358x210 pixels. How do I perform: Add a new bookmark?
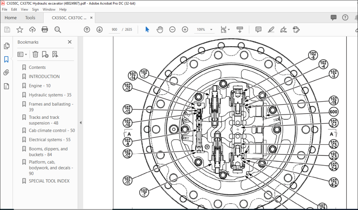click(x=45, y=54)
